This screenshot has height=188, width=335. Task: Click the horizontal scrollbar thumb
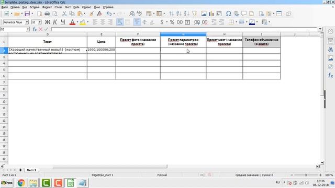coord(110,166)
